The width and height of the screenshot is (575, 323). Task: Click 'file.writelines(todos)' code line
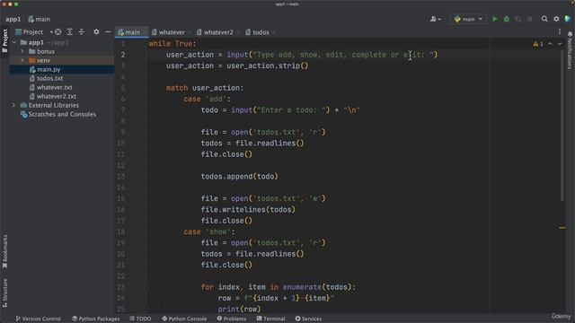[248, 209]
